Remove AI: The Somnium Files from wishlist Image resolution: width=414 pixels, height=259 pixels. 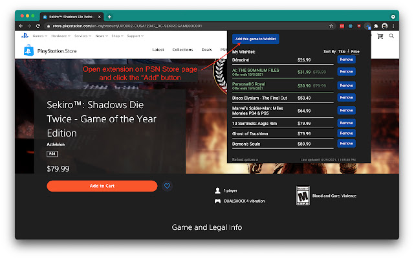[x=347, y=71]
